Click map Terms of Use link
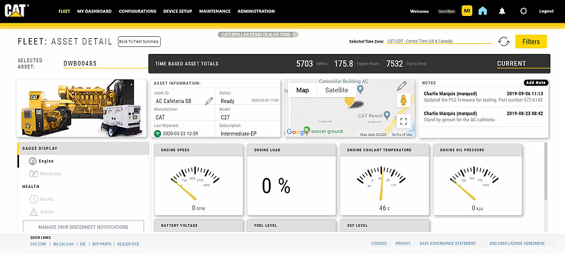The width and height of the screenshot is (565, 254). coord(402,135)
